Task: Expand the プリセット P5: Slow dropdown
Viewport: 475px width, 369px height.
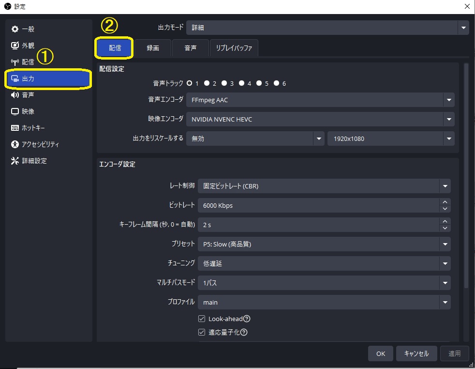Action: pyautogui.click(x=324, y=244)
